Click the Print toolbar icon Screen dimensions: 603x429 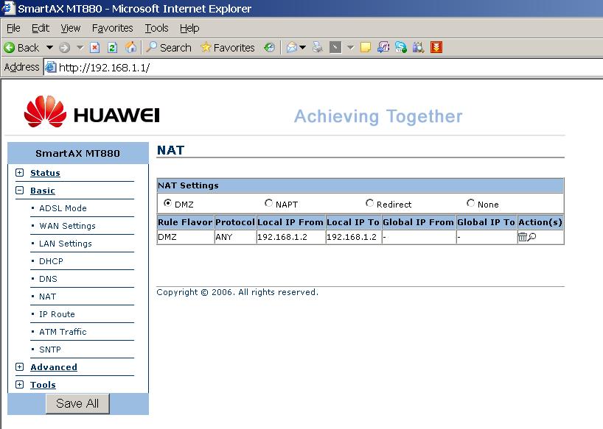pyautogui.click(x=318, y=47)
